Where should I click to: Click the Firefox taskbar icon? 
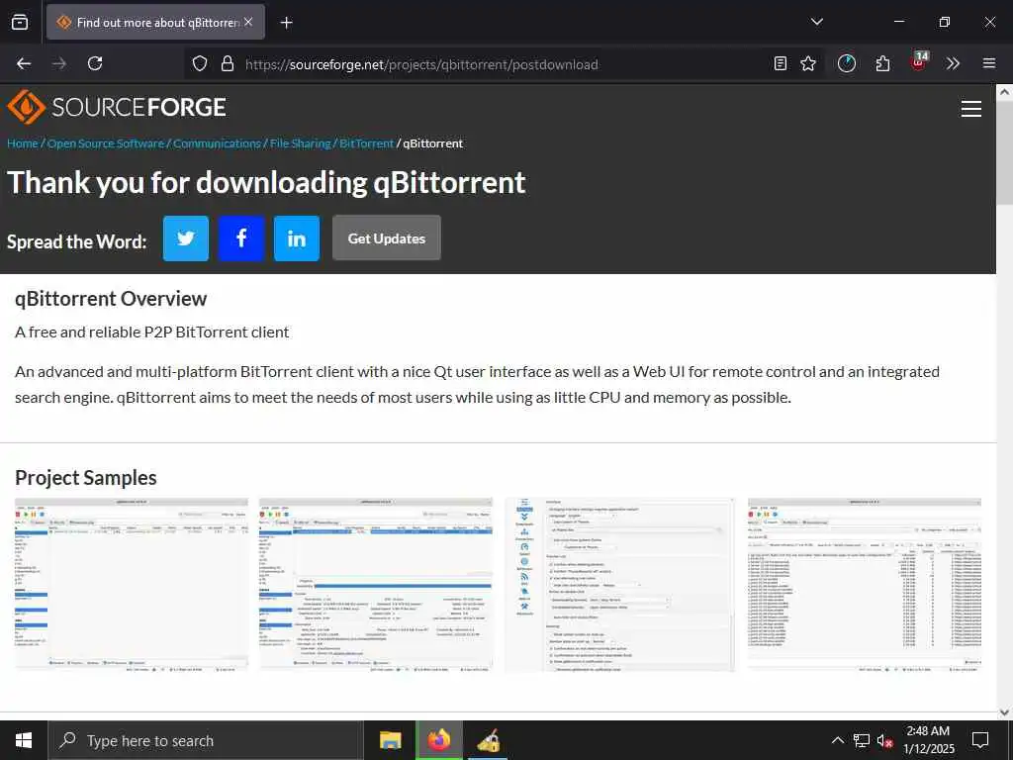pyautogui.click(x=438, y=740)
